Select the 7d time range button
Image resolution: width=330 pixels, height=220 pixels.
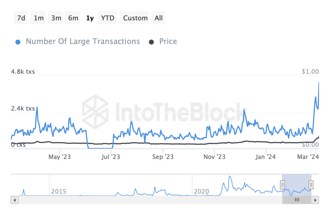coord(20,18)
